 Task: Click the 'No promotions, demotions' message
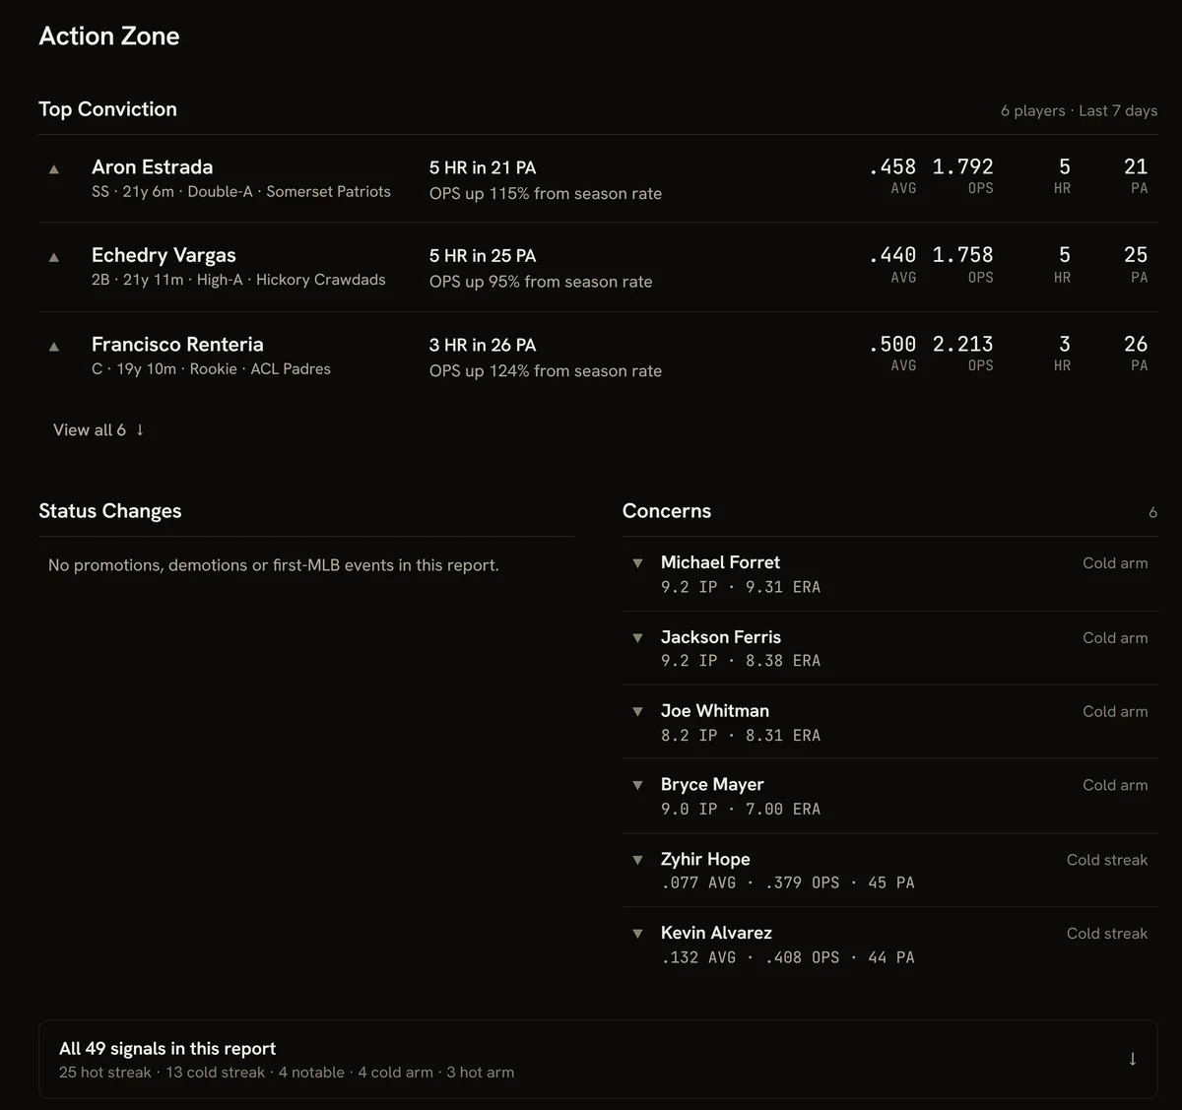[x=274, y=565]
